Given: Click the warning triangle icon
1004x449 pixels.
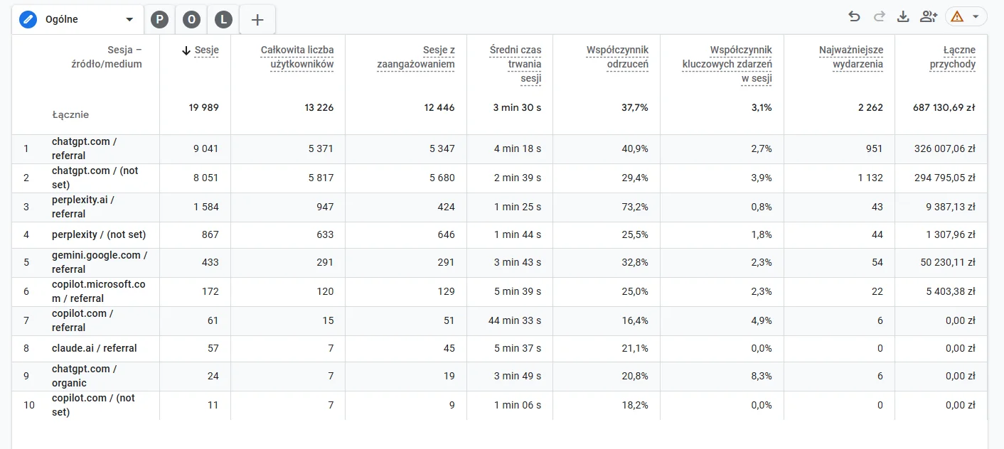Looking at the screenshot, I should [957, 17].
